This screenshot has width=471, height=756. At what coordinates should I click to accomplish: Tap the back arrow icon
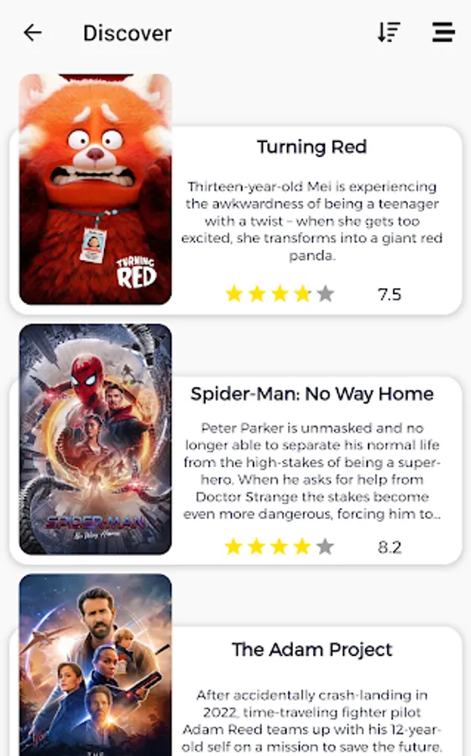pyautogui.click(x=32, y=33)
